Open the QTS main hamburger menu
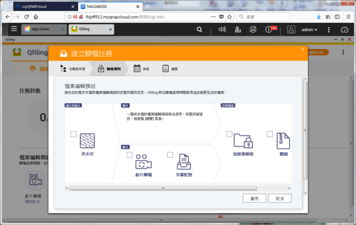 (14, 29)
